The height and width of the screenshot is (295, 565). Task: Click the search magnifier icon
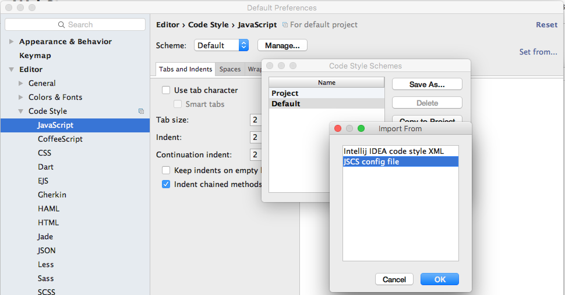[61, 24]
